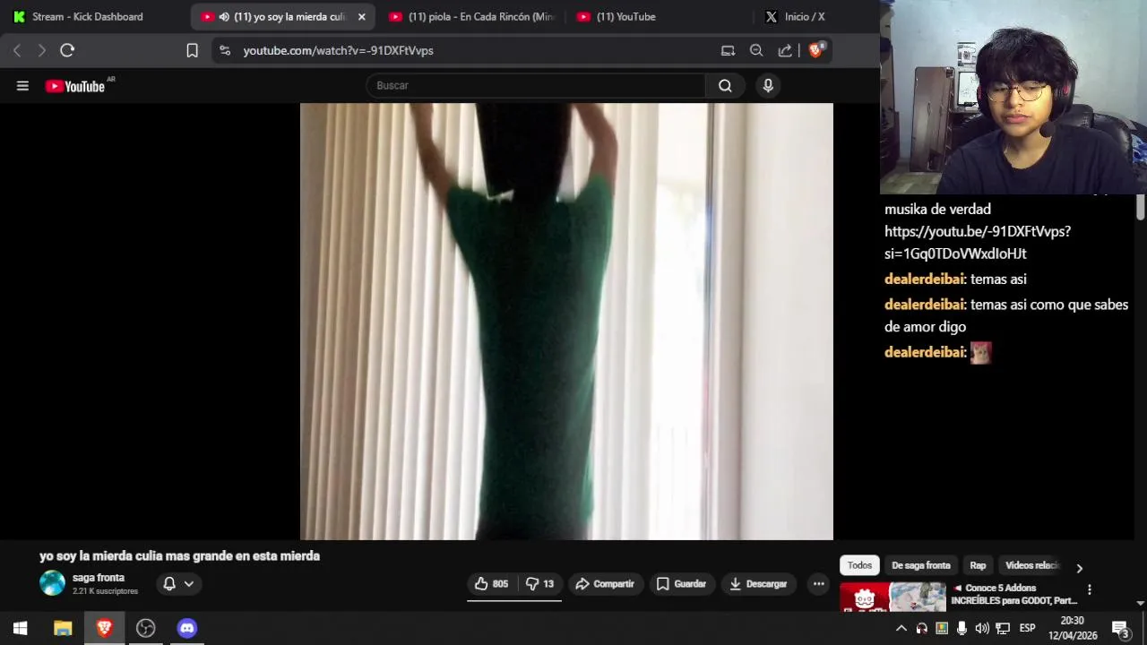
Task: Open File Explorer from the taskbar
Action: click(x=63, y=628)
